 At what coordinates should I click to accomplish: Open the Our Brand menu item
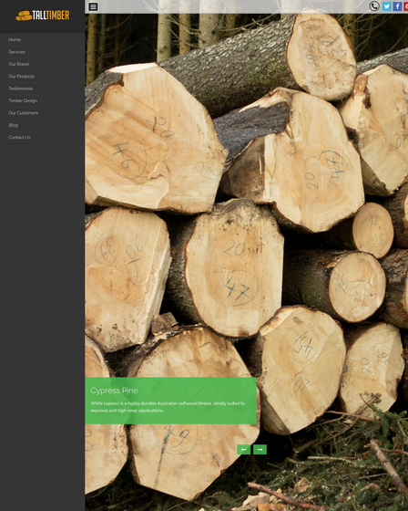[42, 64]
